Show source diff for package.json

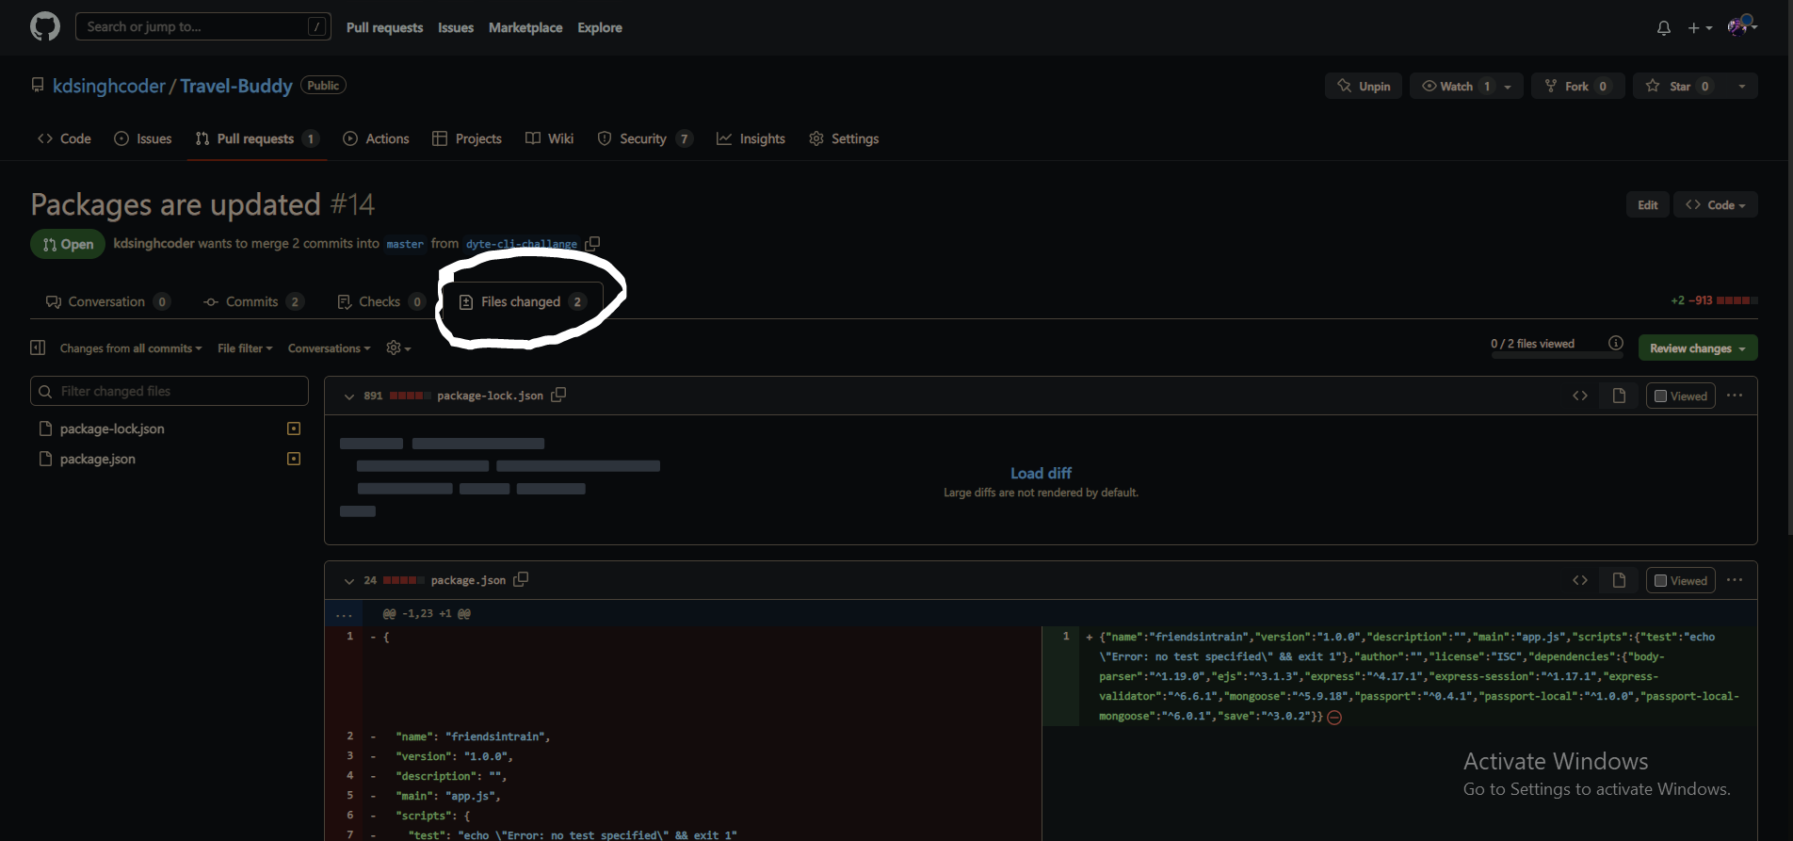click(x=1580, y=580)
